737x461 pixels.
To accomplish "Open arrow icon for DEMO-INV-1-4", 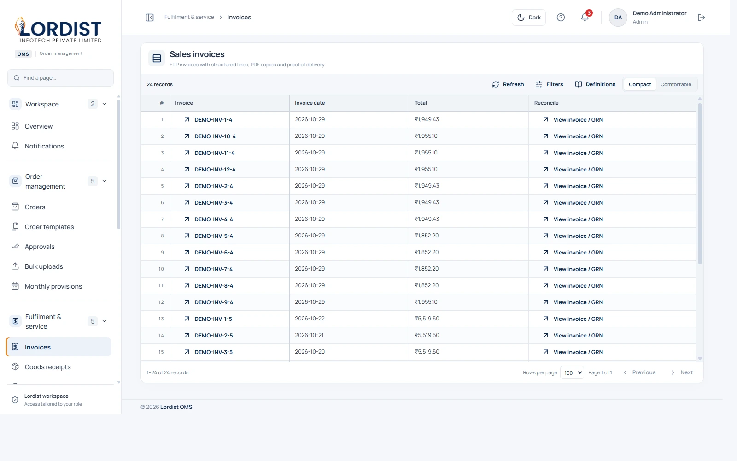I will coord(187,119).
